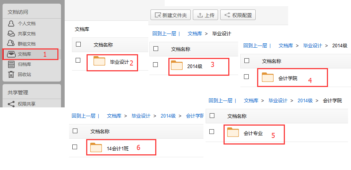Open the 会计学院 folder in the list

(x=287, y=78)
